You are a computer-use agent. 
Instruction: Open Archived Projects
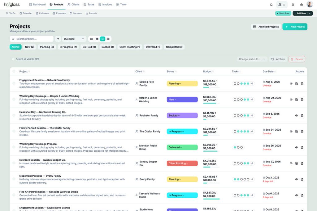point(266,27)
